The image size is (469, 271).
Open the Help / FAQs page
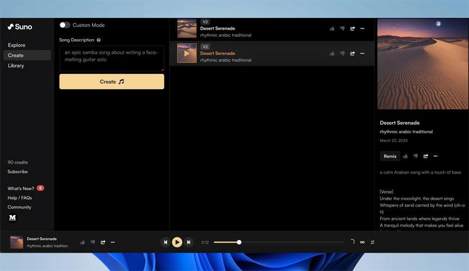[20, 198]
